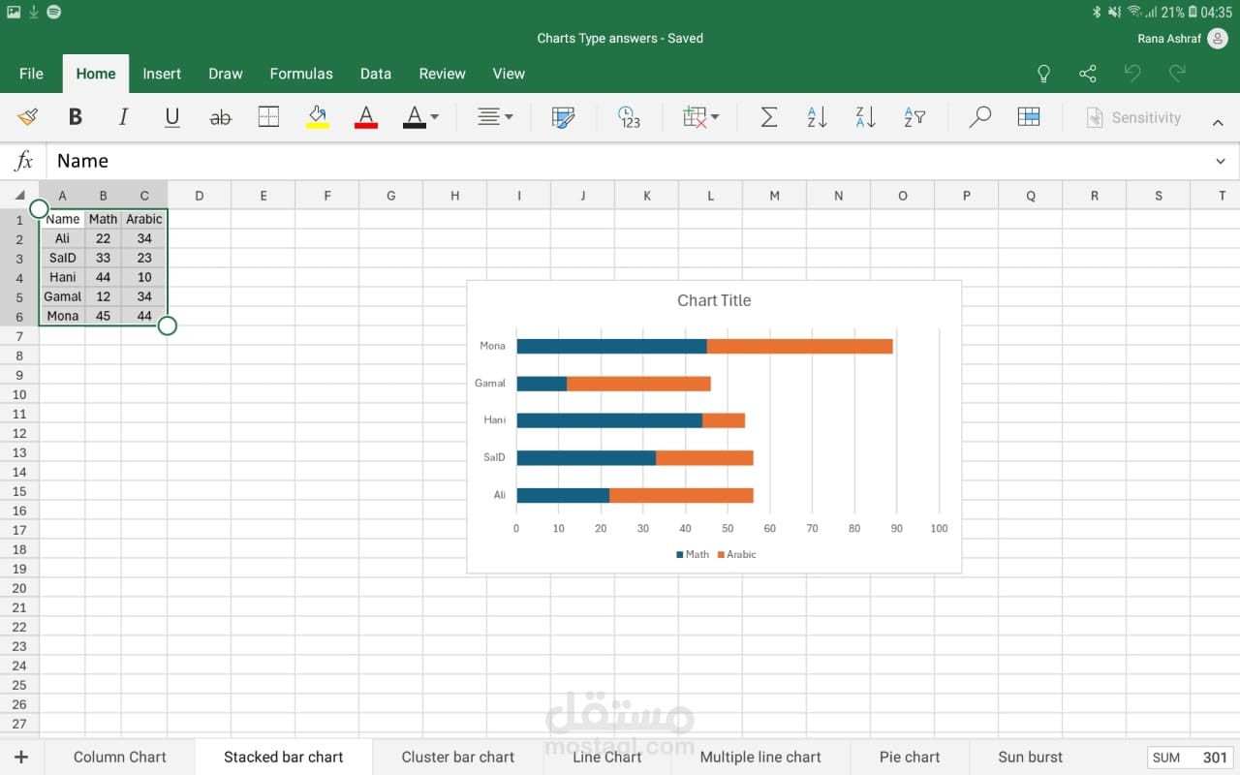Screen dimensions: 1240x775
Task: Sort descending Z to A
Action: tap(865, 118)
